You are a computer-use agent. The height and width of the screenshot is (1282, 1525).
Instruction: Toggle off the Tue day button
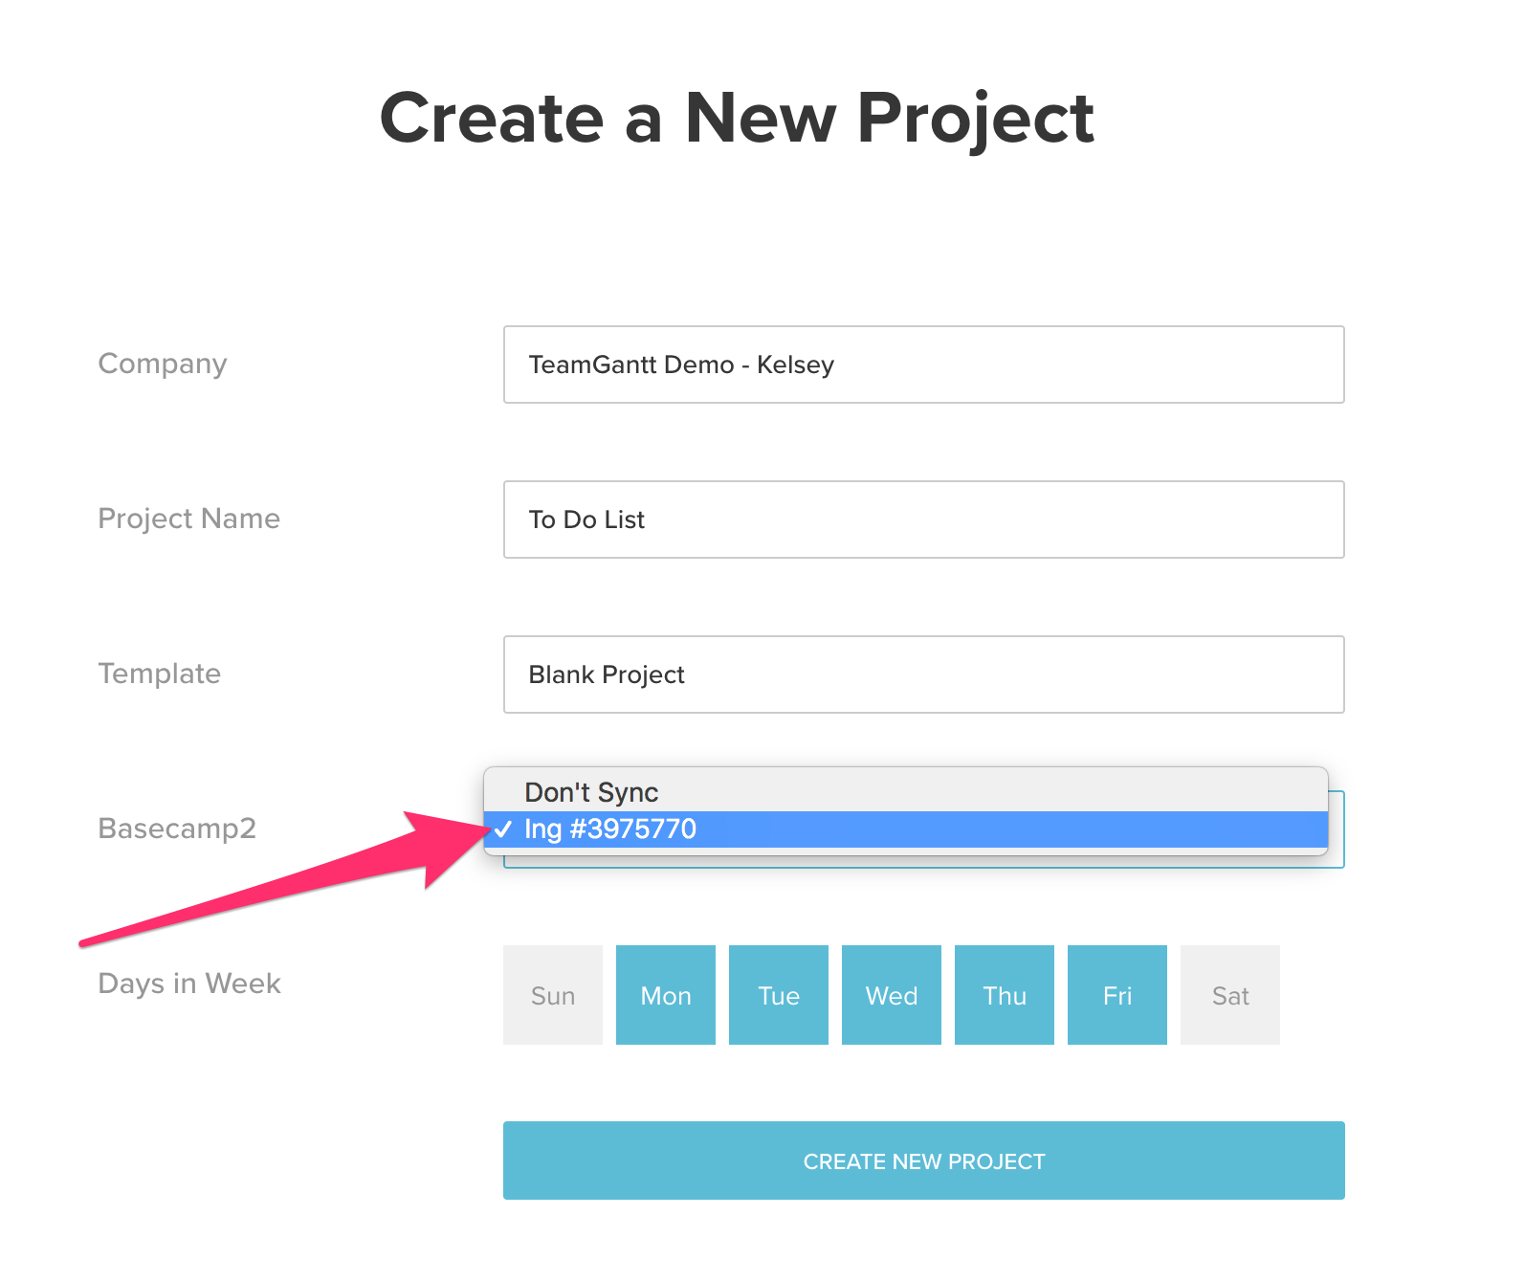[x=779, y=995]
